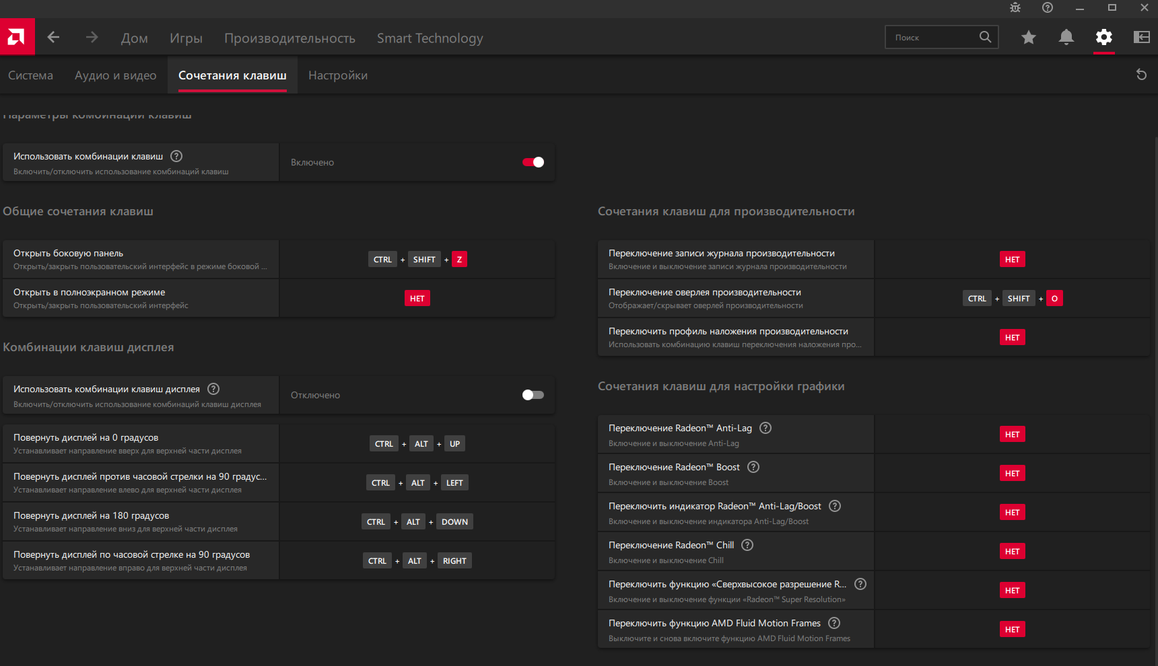This screenshot has height=666, width=1158.
Task: Go back with the left arrow icon
Action: point(53,38)
